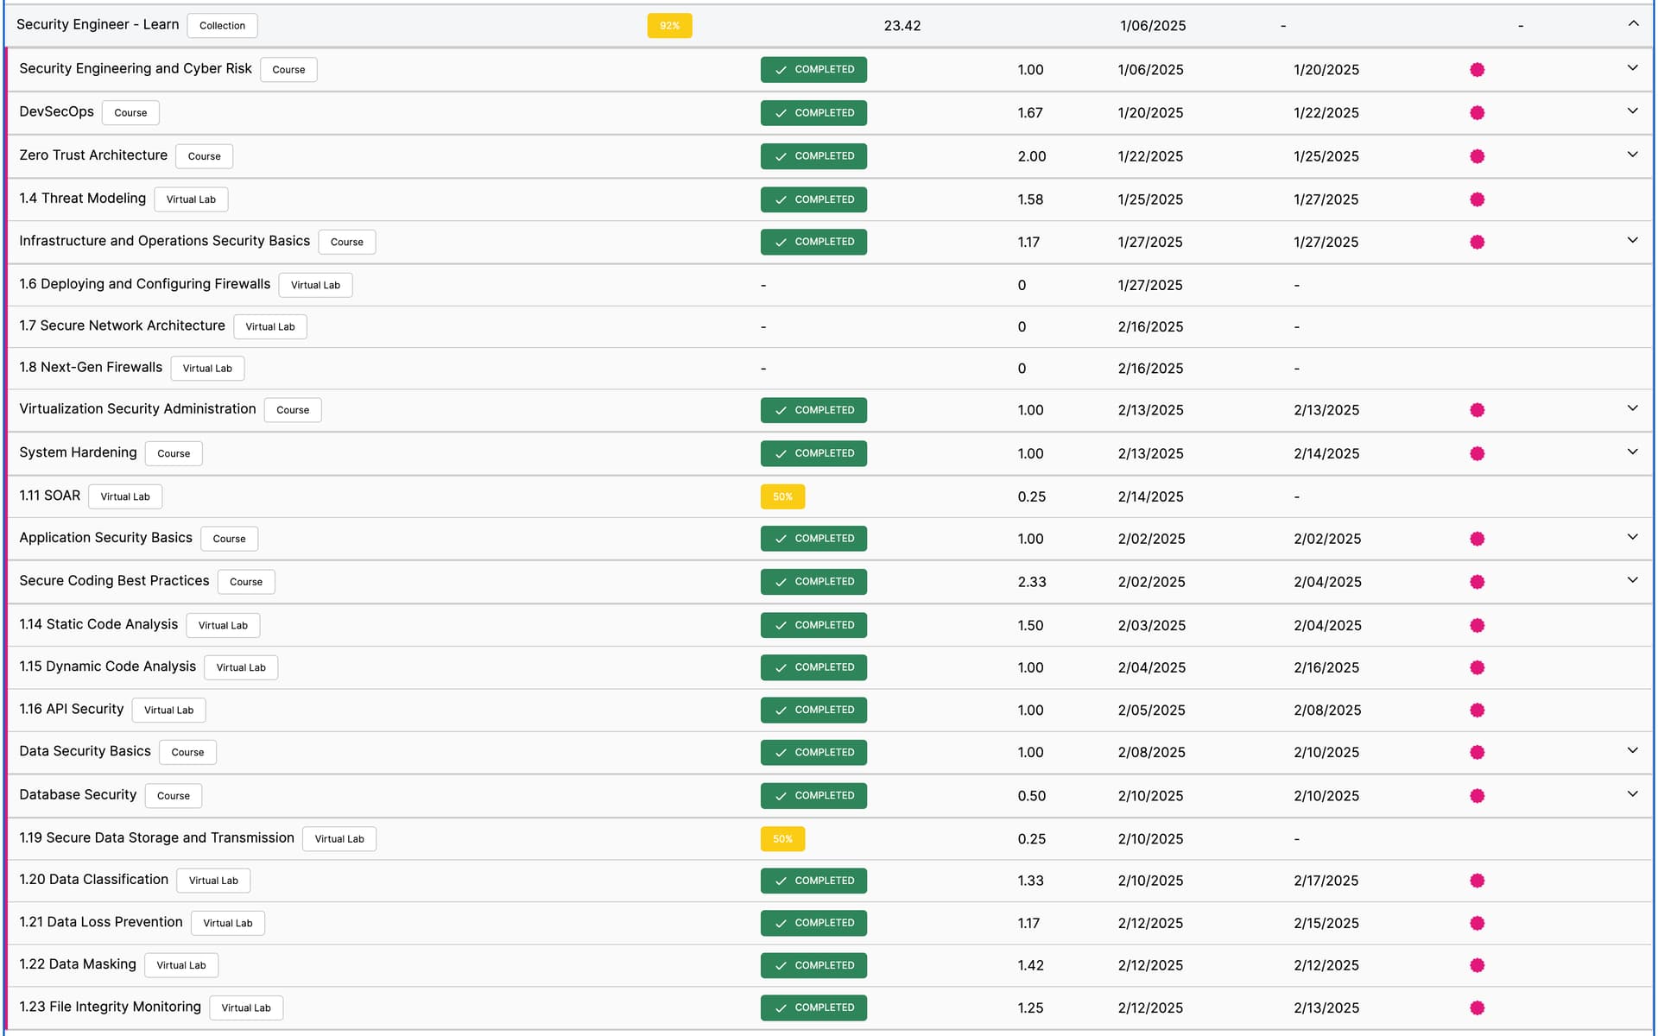Expand the Secure Coding Best Practices course
Screen dimensions: 1658x1036
click(1632, 580)
